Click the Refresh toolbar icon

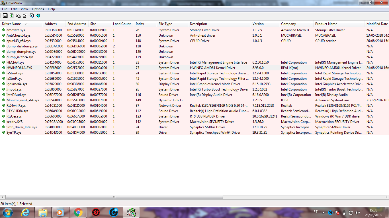[x=12, y=16]
